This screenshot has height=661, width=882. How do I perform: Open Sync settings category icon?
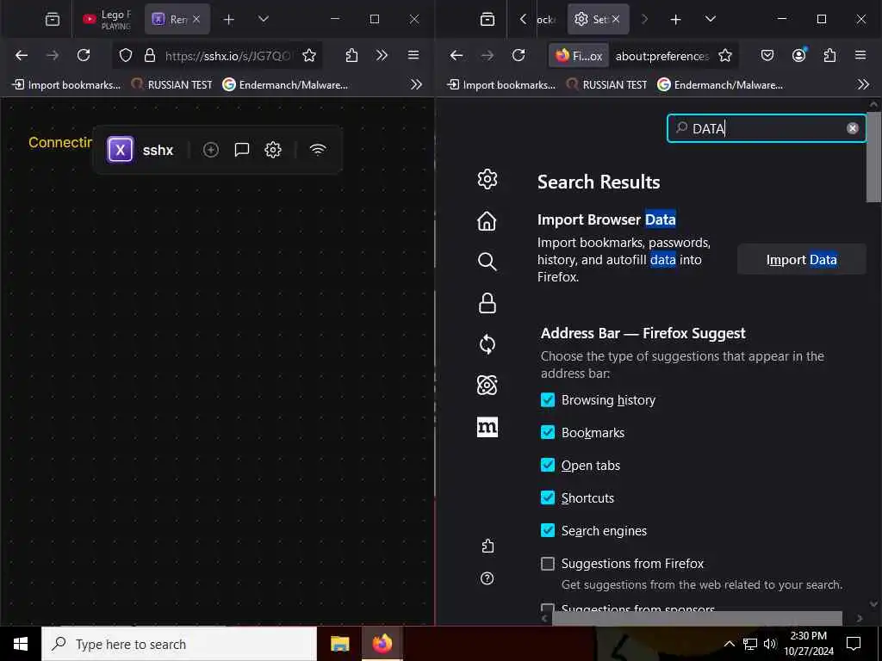[488, 344]
